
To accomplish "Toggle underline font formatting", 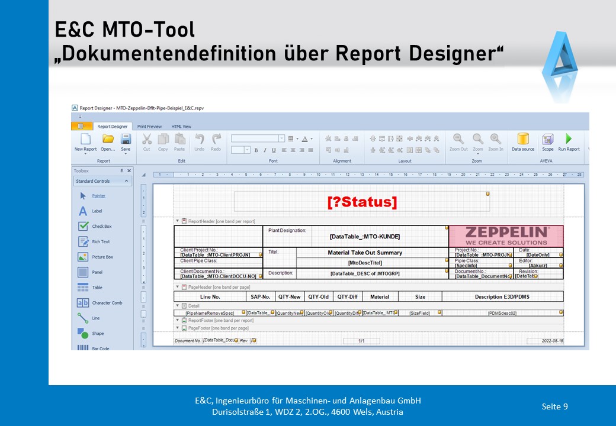I will [x=274, y=150].
